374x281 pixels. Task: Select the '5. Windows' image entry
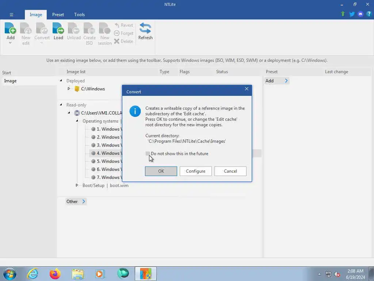(x=106, y=161)
